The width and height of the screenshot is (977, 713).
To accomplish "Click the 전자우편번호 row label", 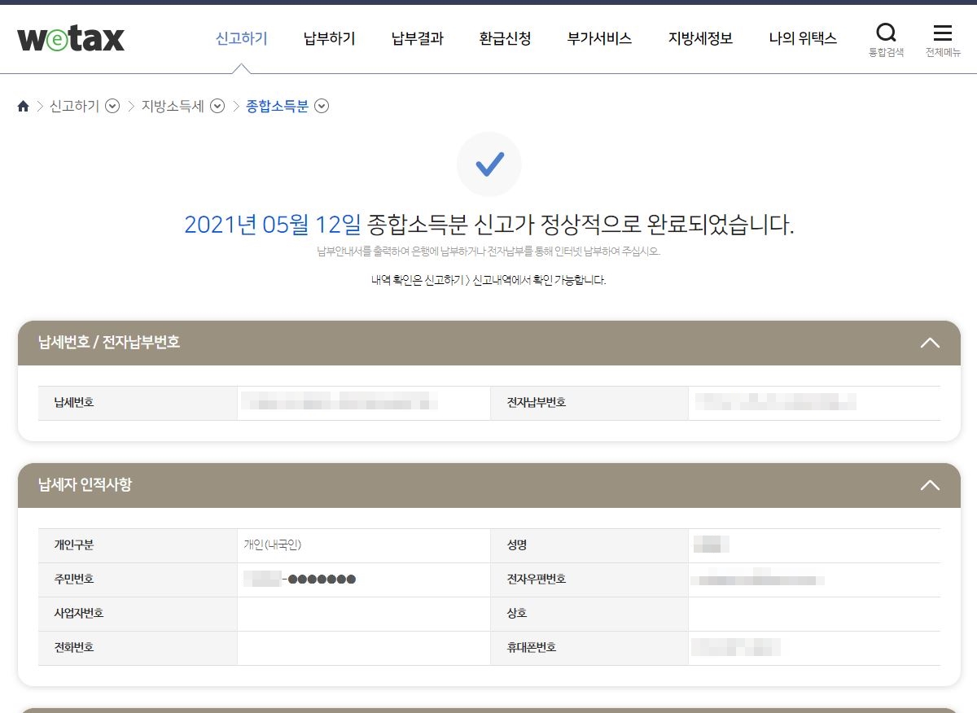I will point(537,580).
